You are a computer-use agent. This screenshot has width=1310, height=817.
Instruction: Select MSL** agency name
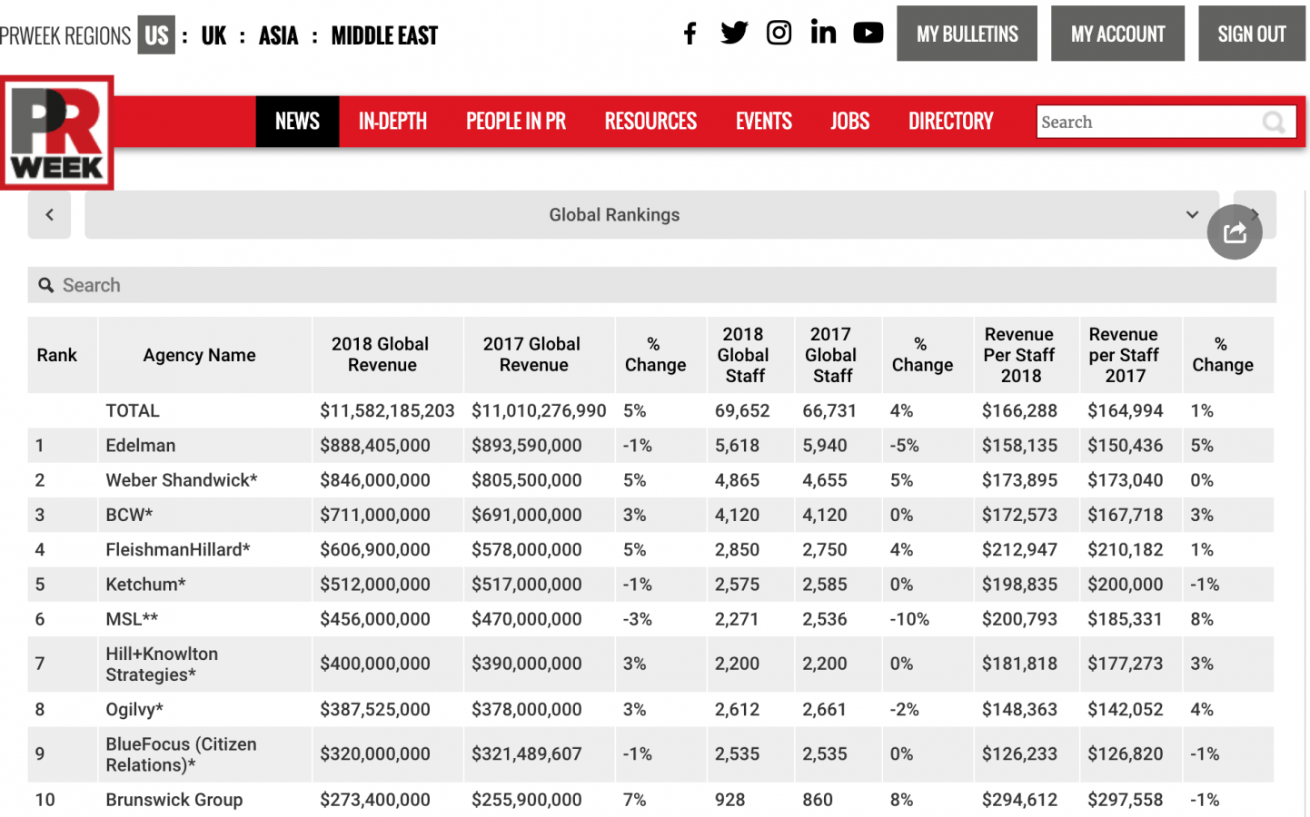(x=132, y=619)
